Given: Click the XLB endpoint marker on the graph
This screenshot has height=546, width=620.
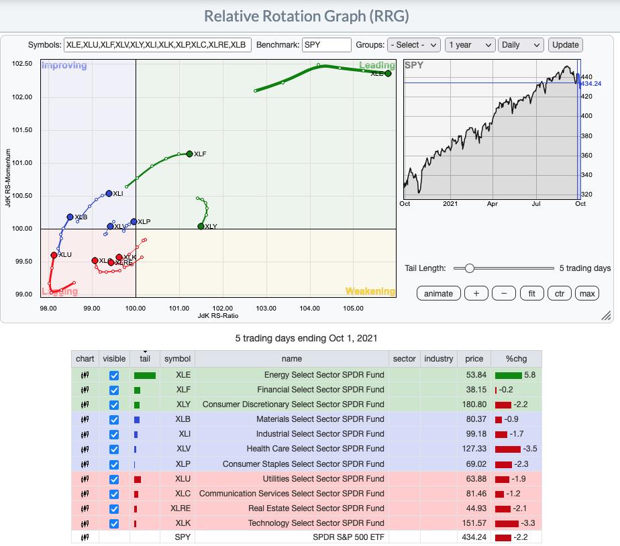Looking at the screenshot, I should pyautogui.click(x=70, y=217).
